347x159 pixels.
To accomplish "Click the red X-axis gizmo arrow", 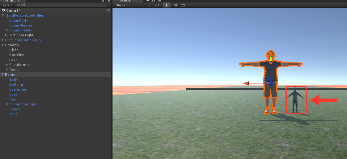I will click(x=246, y=83).
